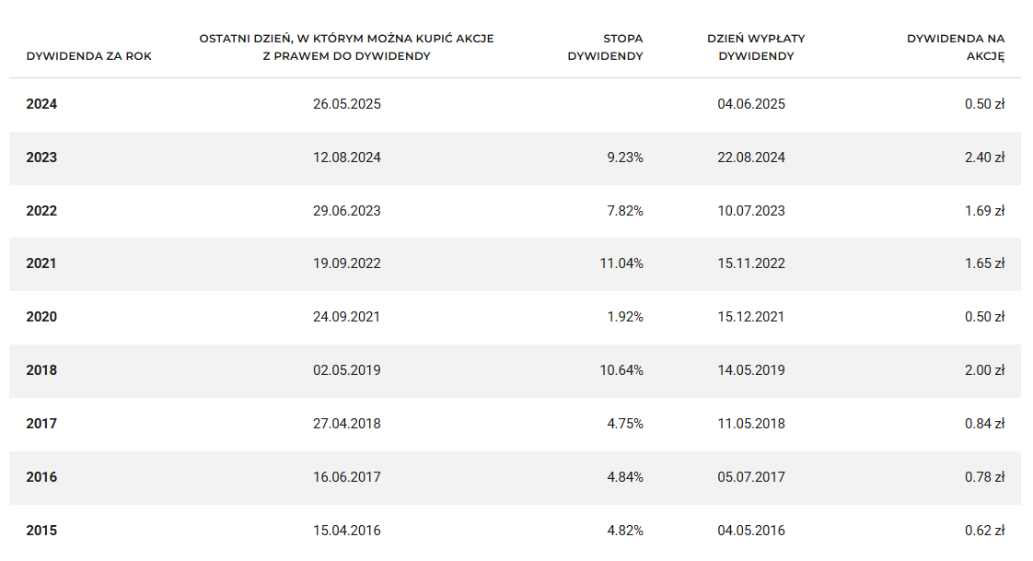Click the payout date 11.05.2018

[751, 424]
